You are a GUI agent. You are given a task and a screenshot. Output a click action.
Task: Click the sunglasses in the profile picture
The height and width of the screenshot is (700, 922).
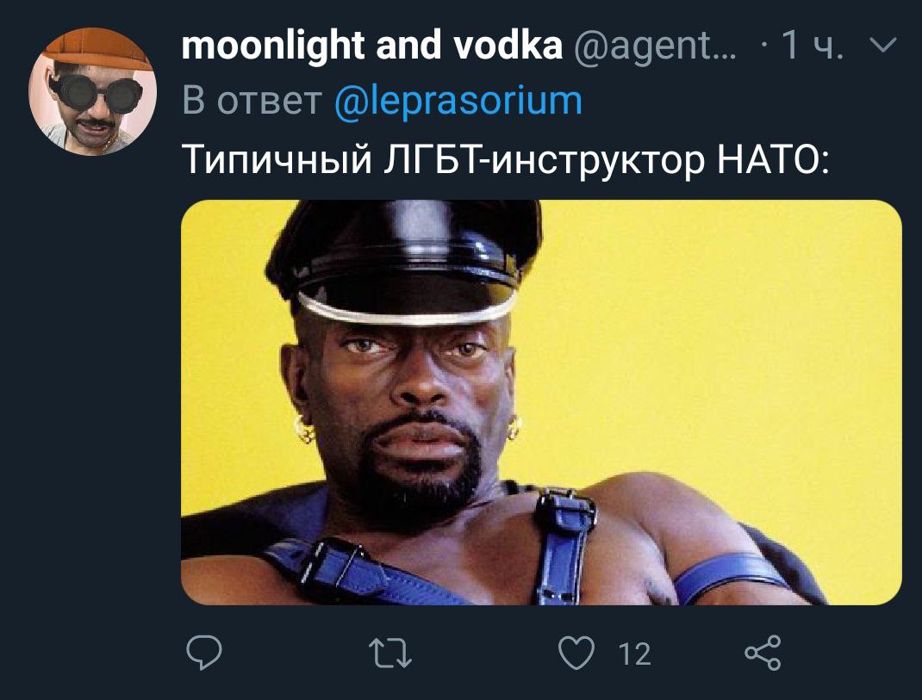coord(97,93)
